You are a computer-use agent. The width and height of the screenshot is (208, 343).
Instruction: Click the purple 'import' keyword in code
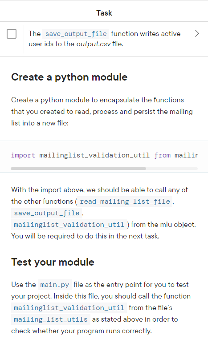[23, 155]
